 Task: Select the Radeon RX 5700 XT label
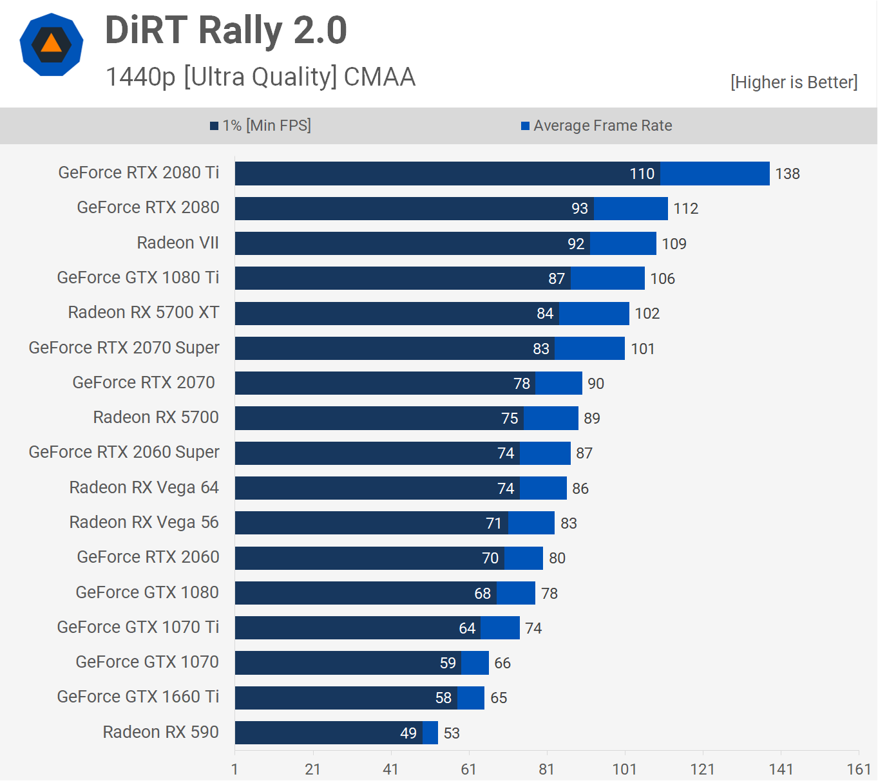pos(144,312)
